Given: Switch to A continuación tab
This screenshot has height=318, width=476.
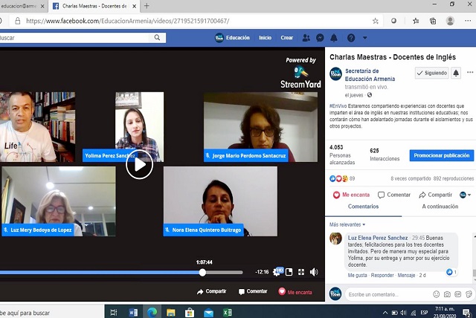Looking at the screenshot, I should pyautogui.click(x=440, y=207).
